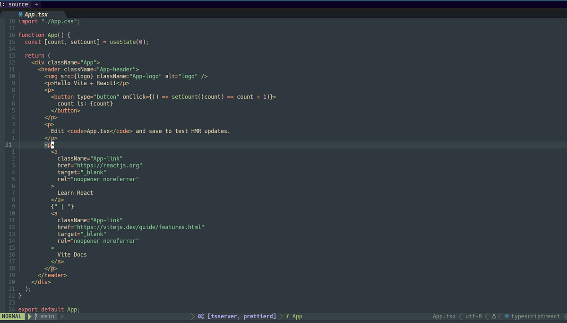Click the App breadcrumb in the statusline
Viewport: 567px width, 323px height.
click(296, 316)
